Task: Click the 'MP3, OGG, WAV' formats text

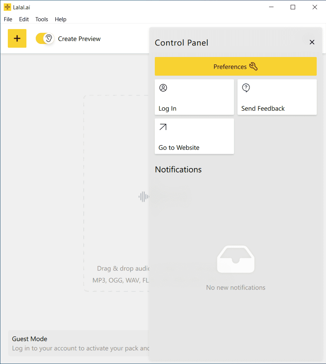Action: point(121,280)
